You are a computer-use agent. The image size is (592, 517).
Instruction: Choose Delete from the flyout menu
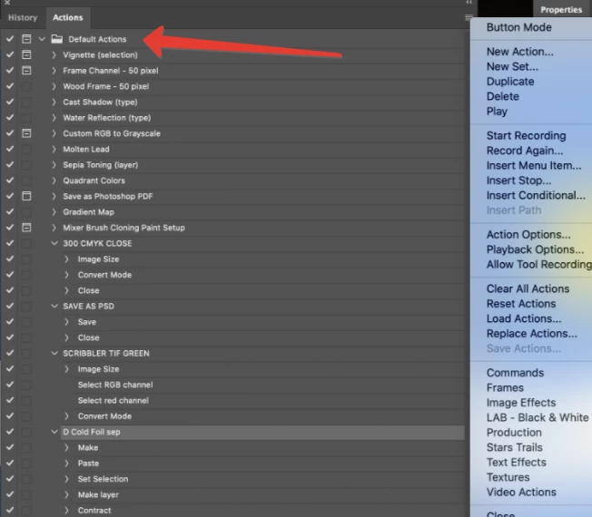502,96
